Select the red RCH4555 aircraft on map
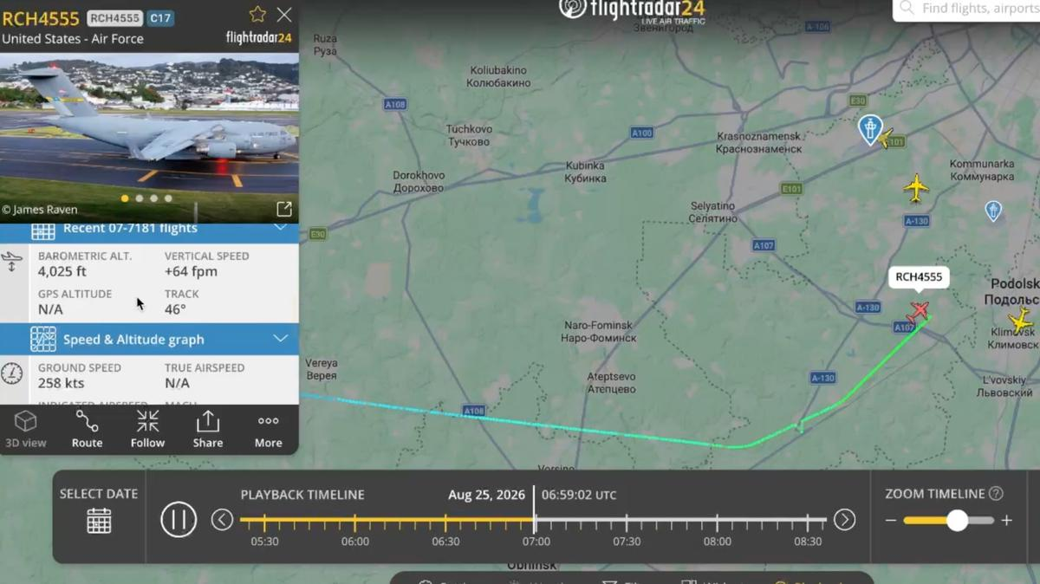The width and height of the screenshot is (1040, 584). click(918, 312)
